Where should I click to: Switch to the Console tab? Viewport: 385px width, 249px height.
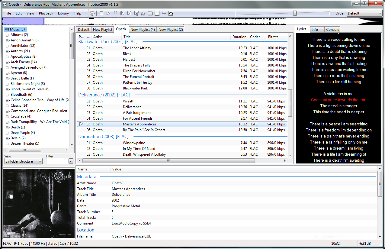pyautogui.click(x=332, y=29)
